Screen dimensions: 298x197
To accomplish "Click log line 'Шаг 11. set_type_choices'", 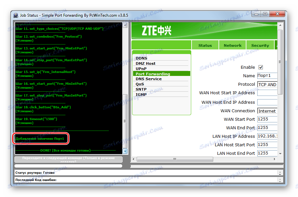I will [59, 28].
